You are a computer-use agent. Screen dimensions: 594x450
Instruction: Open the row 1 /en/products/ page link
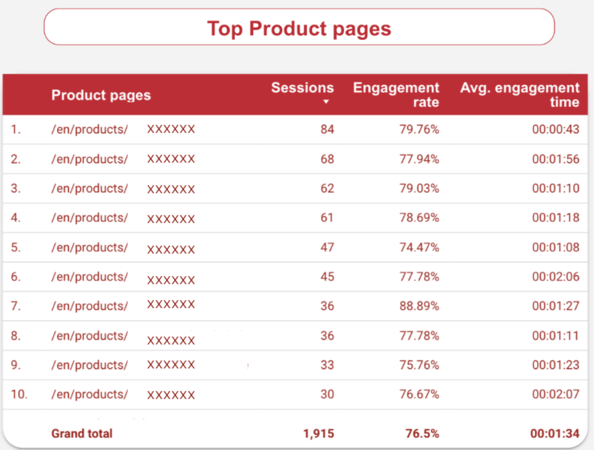coord(90,130)
